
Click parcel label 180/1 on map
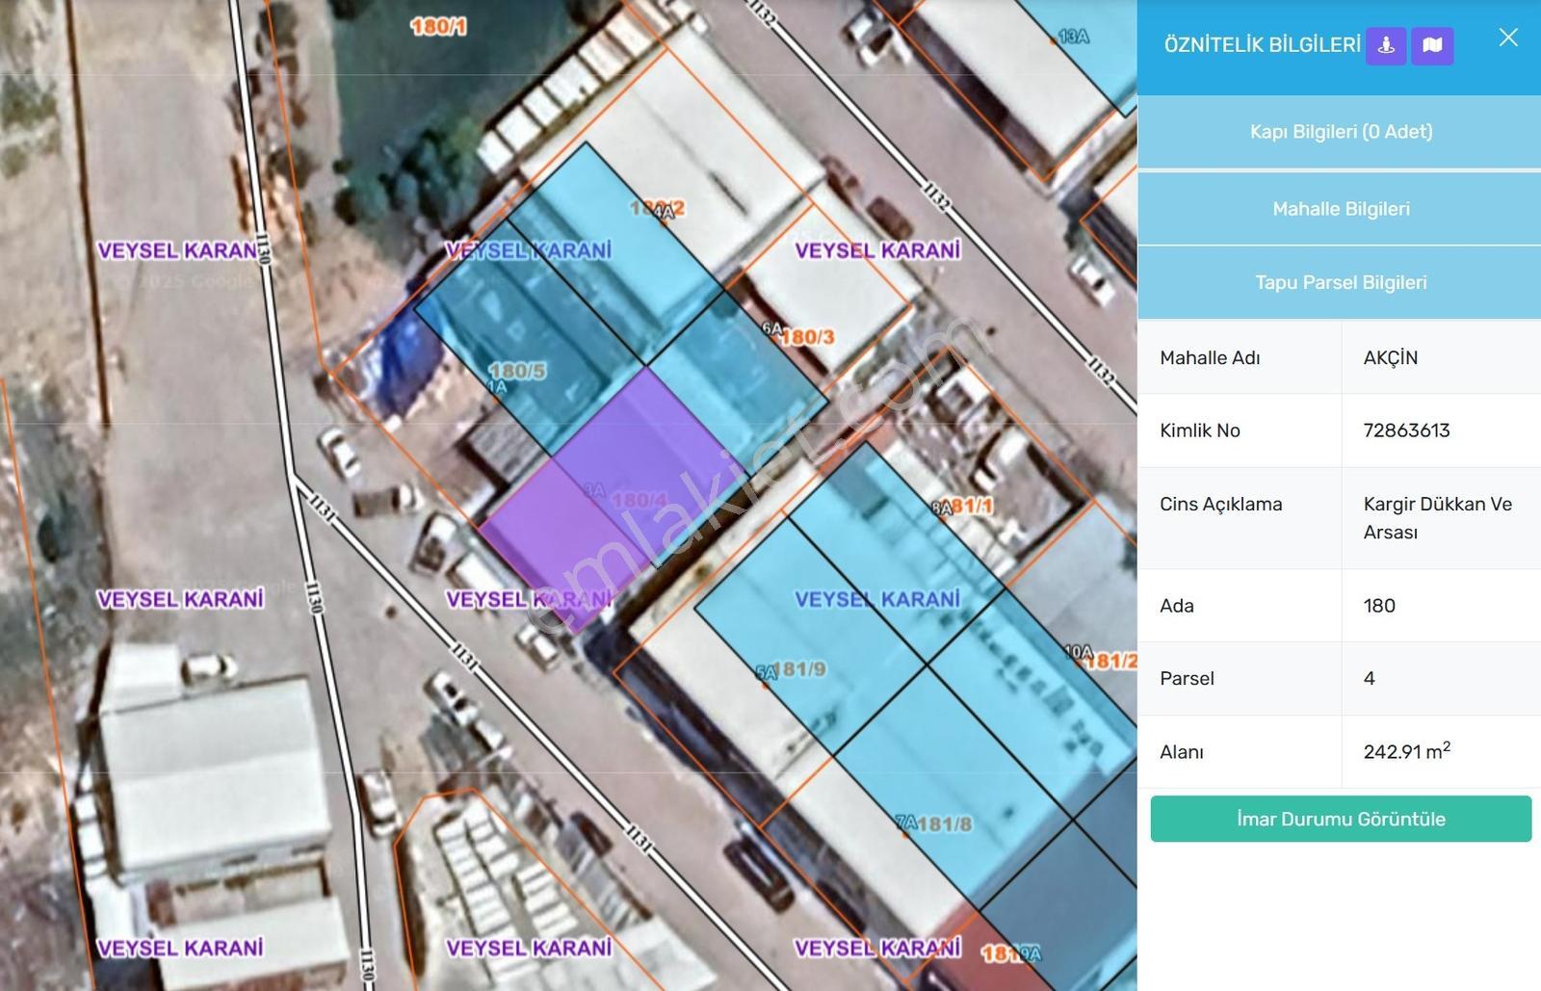tap(438, 27)
